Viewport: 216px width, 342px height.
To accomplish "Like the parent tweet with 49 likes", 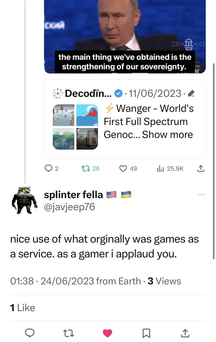I will [x=123, y=169].
